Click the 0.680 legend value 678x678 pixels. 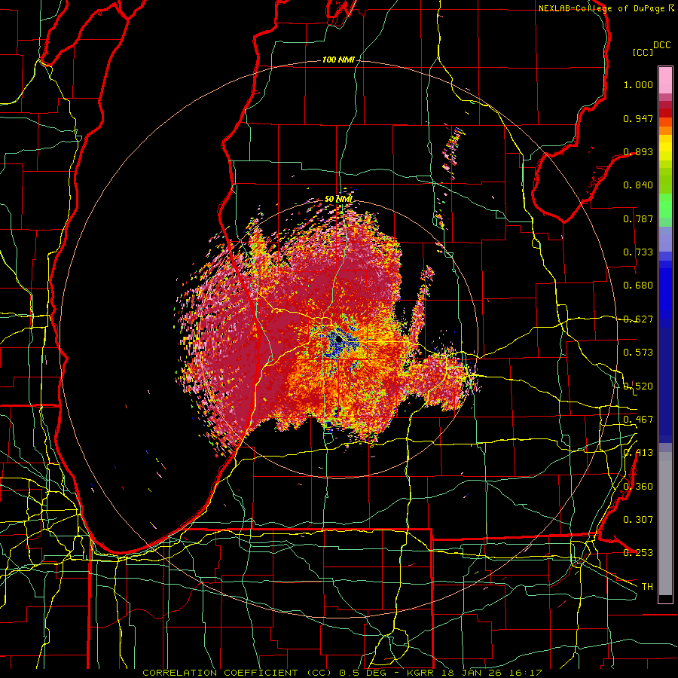click(x=638, y=286)
